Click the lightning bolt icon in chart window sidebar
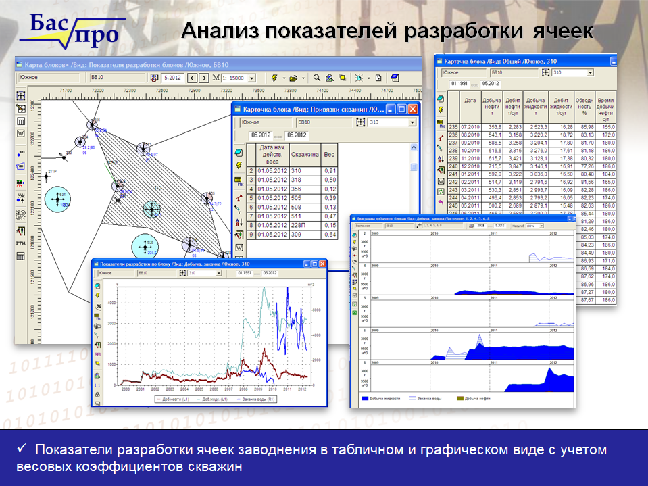Image resolution: width=648 pixels, height=486 pixels. click(x=97, y=295)
